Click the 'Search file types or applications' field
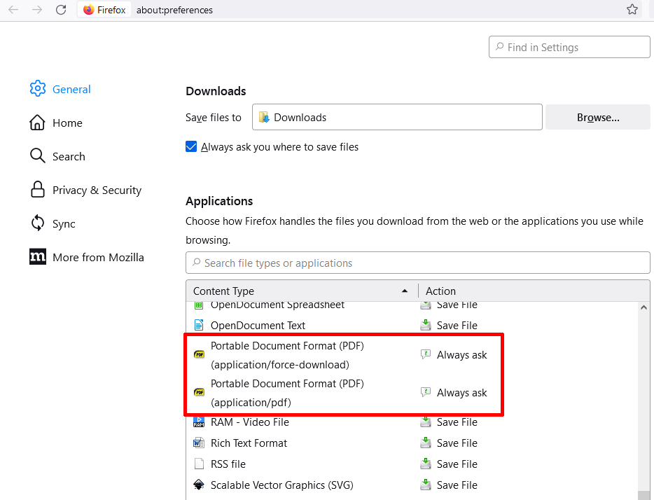 coord(417,263)
